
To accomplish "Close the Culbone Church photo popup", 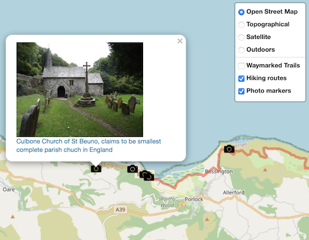I will tap(180, 41).
